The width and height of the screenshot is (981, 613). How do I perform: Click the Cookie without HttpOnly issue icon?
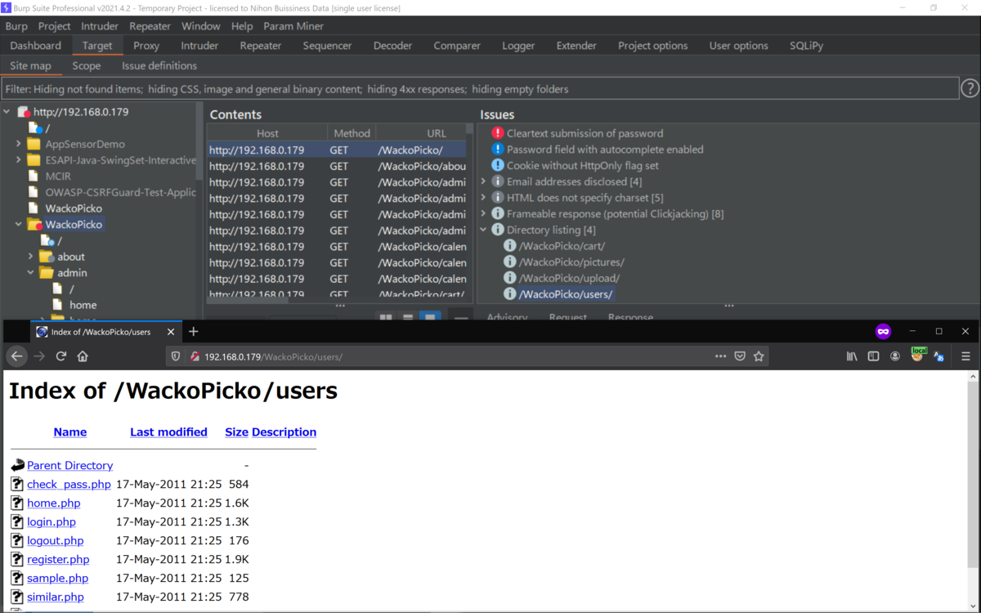click(497, 165)
